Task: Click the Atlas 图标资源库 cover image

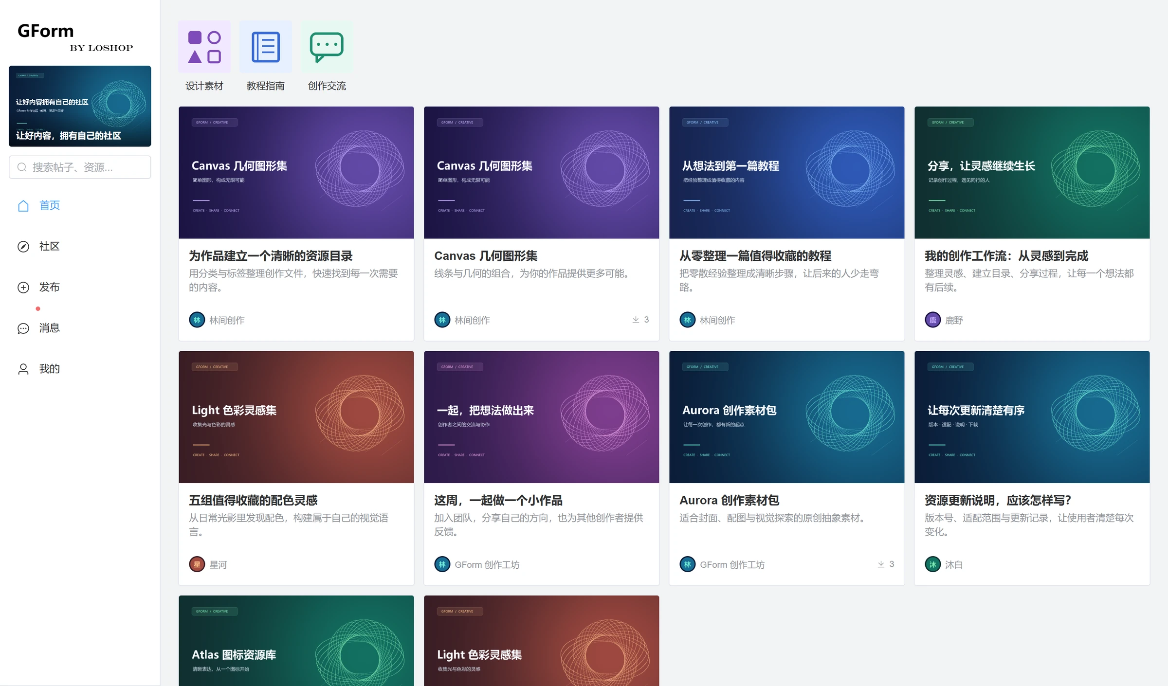Action: click(x=296, y=641)
